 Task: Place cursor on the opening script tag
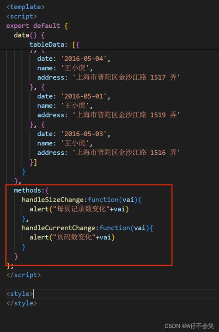click(x=22, y=16)
